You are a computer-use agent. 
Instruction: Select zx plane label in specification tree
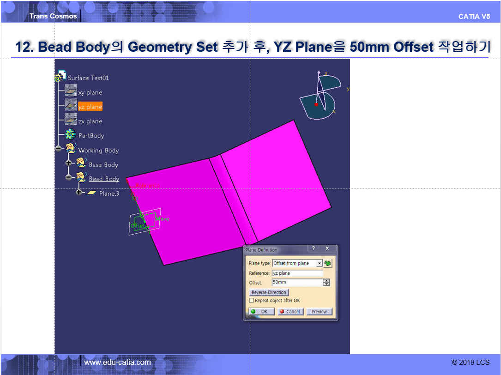coord(90,121)
